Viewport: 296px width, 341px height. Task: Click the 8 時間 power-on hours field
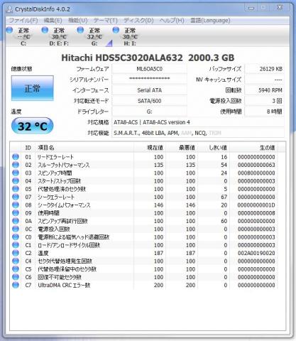(x=264, y=112)
